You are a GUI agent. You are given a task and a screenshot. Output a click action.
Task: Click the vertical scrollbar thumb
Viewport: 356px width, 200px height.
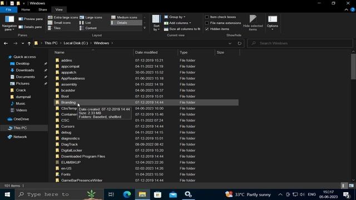[x=353, y=67]
